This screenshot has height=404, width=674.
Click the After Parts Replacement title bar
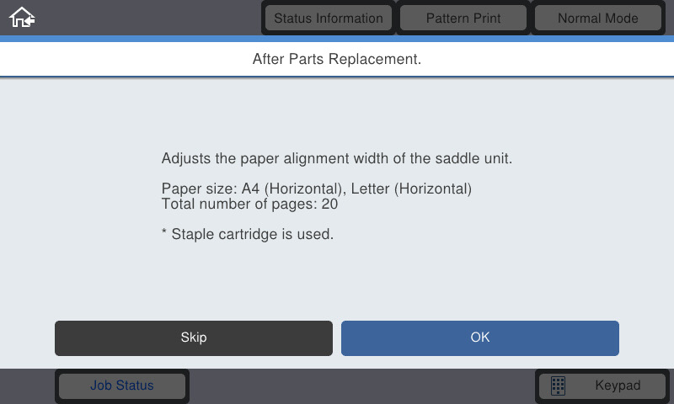tap(337, 59)
